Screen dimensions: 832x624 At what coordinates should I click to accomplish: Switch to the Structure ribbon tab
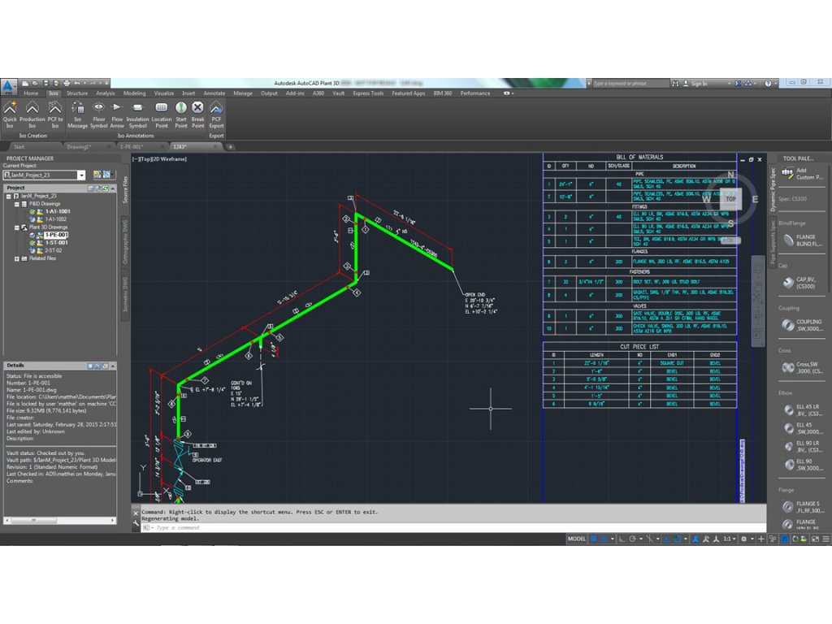77,93
